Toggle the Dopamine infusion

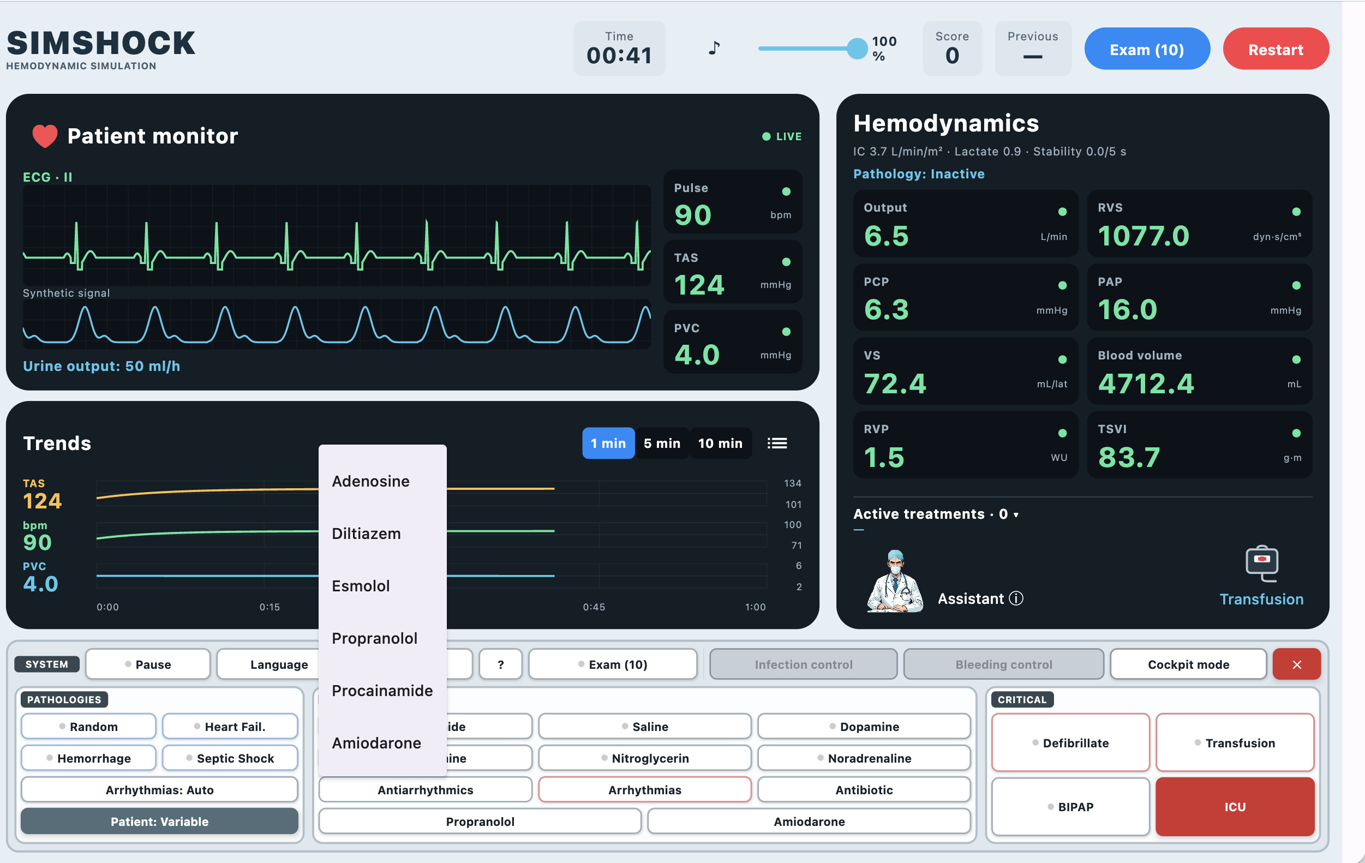[864, 727]
